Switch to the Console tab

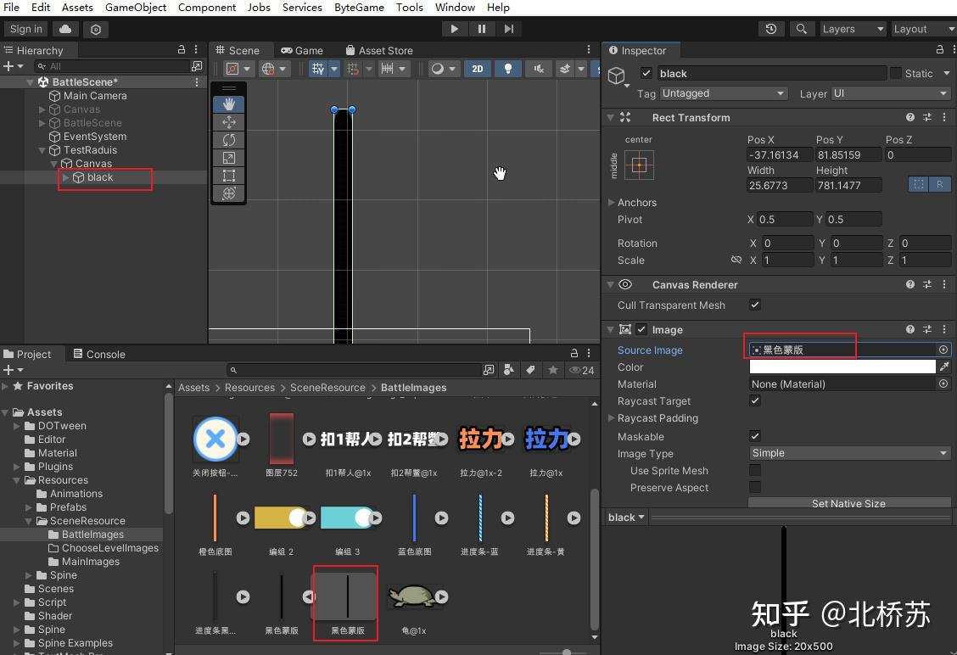[99, 354]
